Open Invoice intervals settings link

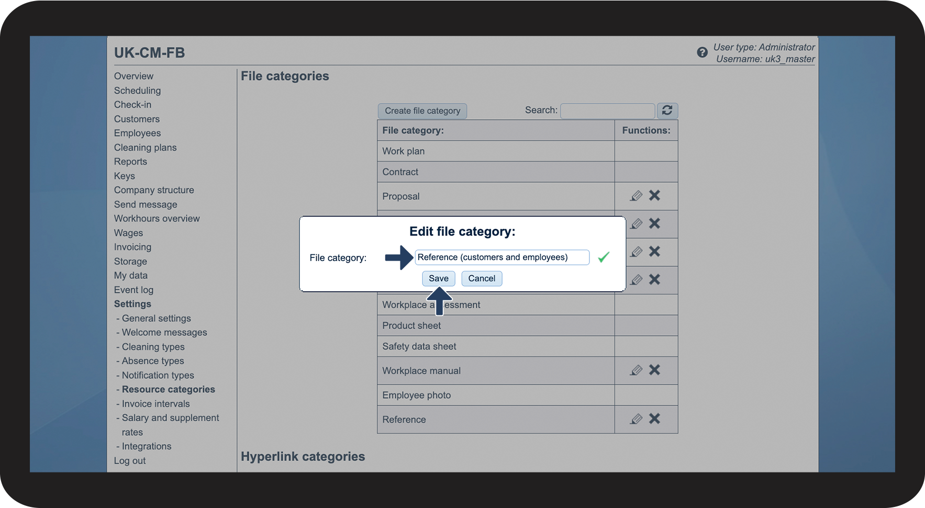[x=155, y=404]
